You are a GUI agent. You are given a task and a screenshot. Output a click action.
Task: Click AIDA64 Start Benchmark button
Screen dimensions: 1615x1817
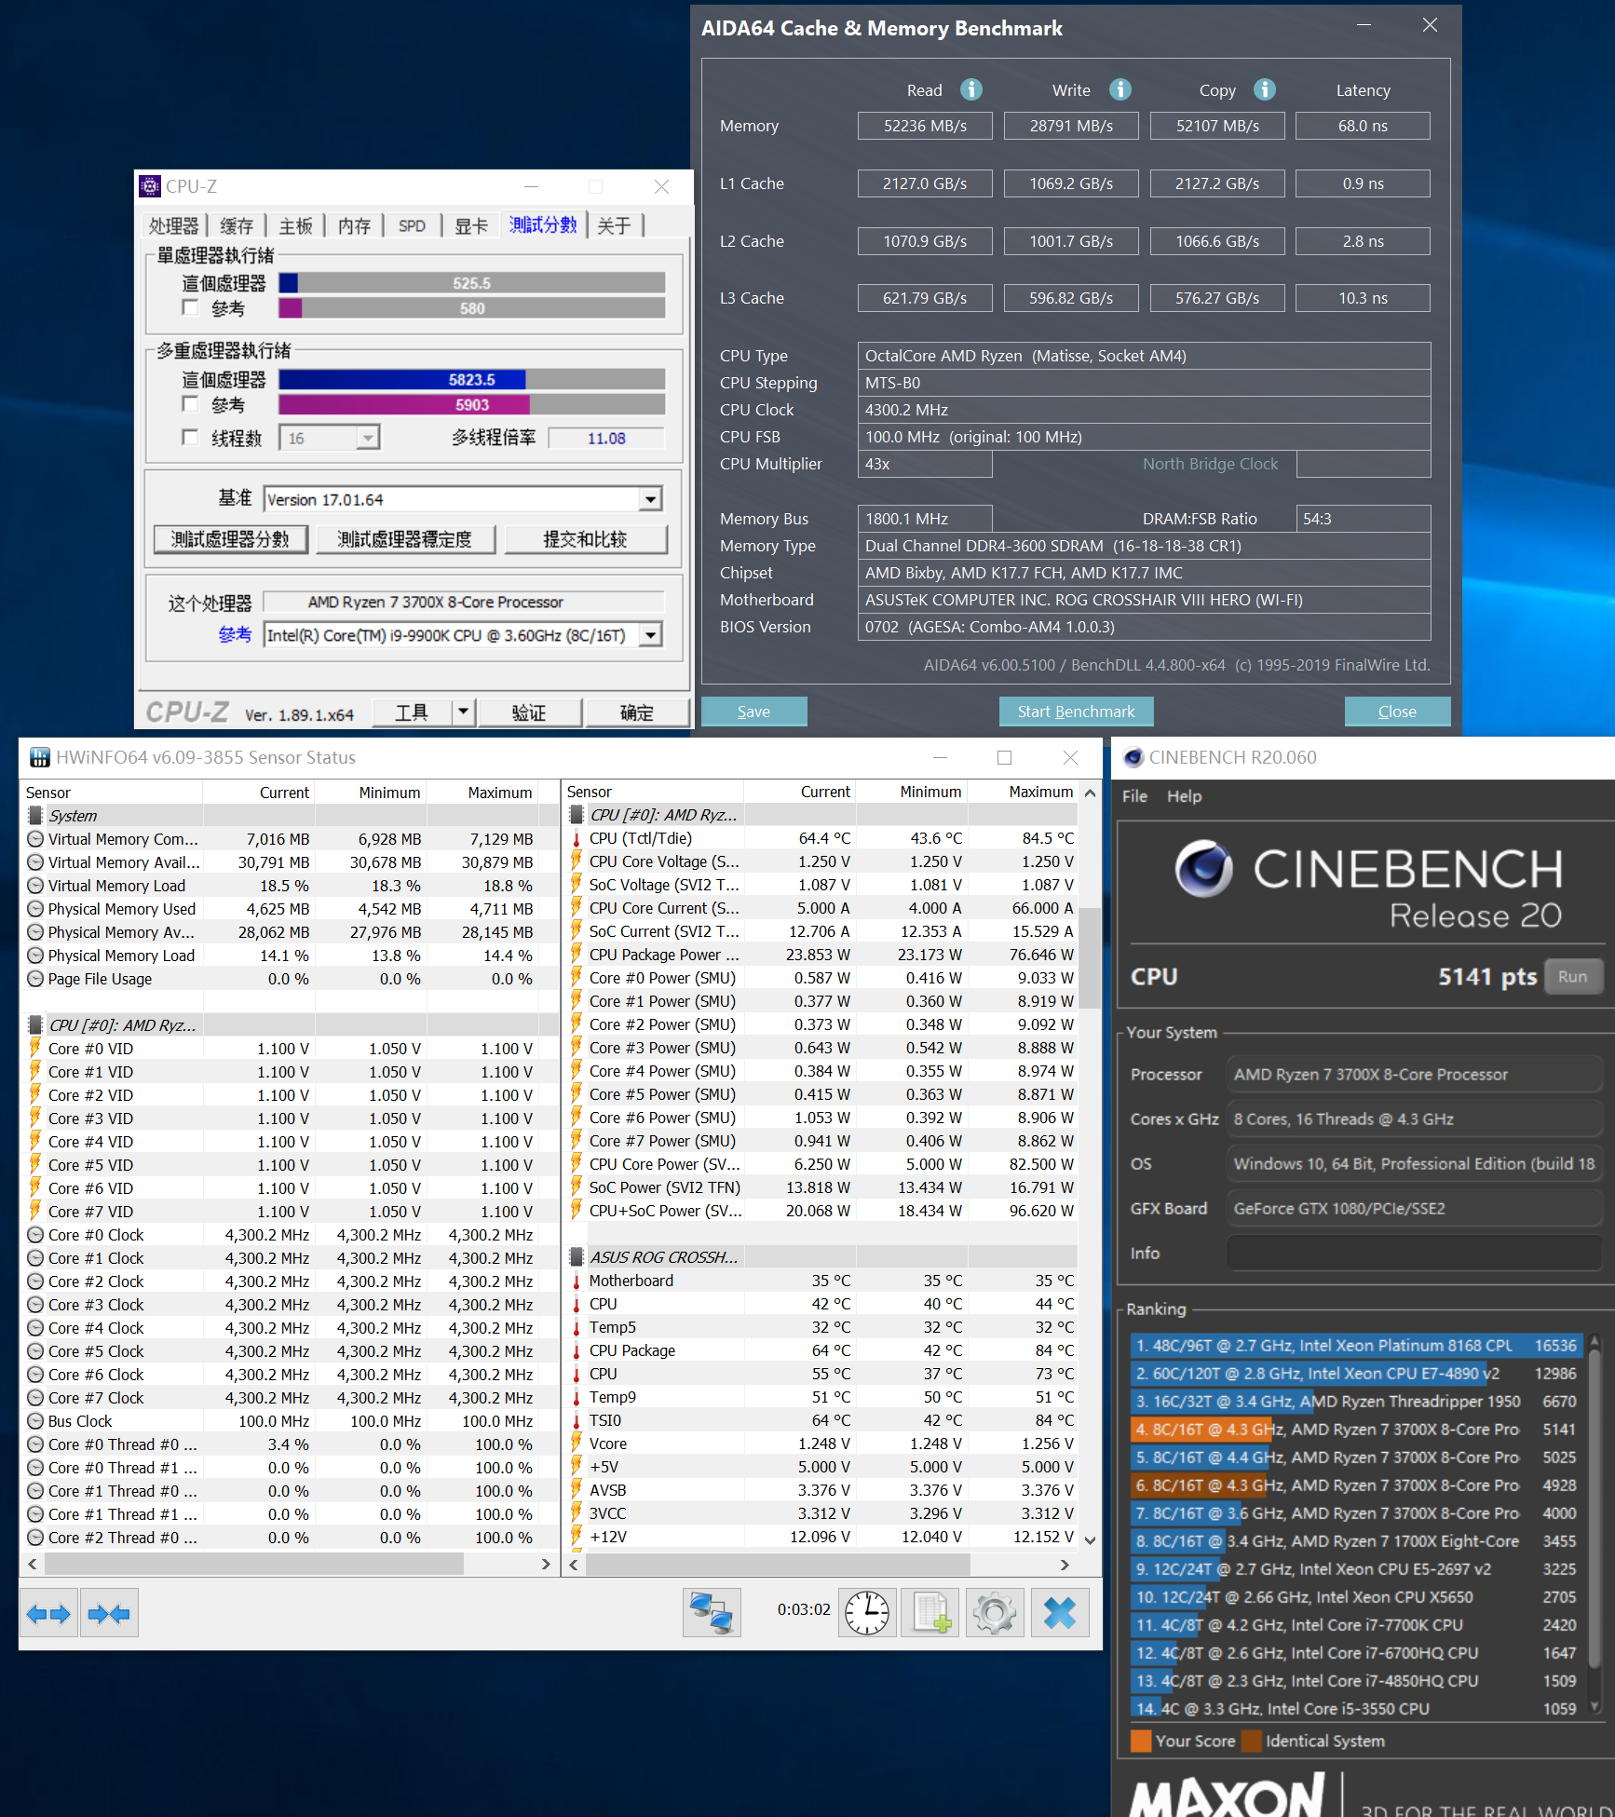click(1076, 712)
